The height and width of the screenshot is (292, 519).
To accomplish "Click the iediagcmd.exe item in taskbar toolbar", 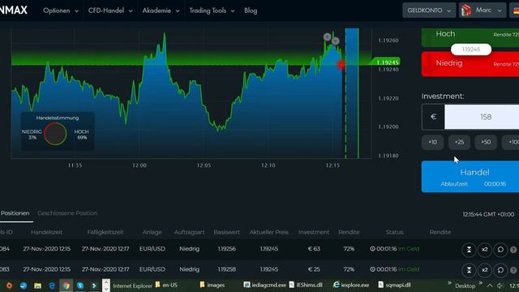I will 265,285.
